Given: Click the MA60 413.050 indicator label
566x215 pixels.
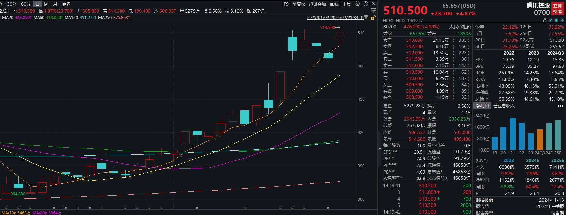Looking at the screenshot, I should (48, 18).
